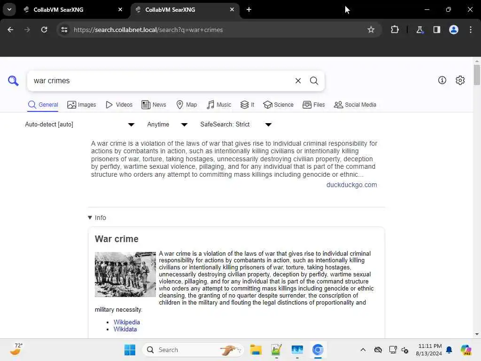
Task: Close the active CollabVM SearXNG tab
Action: click(232, 9)
